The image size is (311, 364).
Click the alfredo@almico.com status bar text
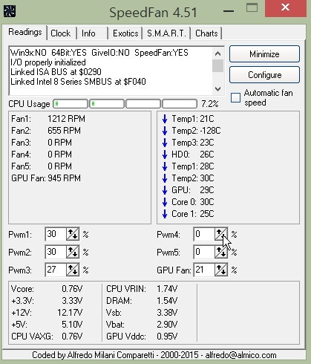240,355
